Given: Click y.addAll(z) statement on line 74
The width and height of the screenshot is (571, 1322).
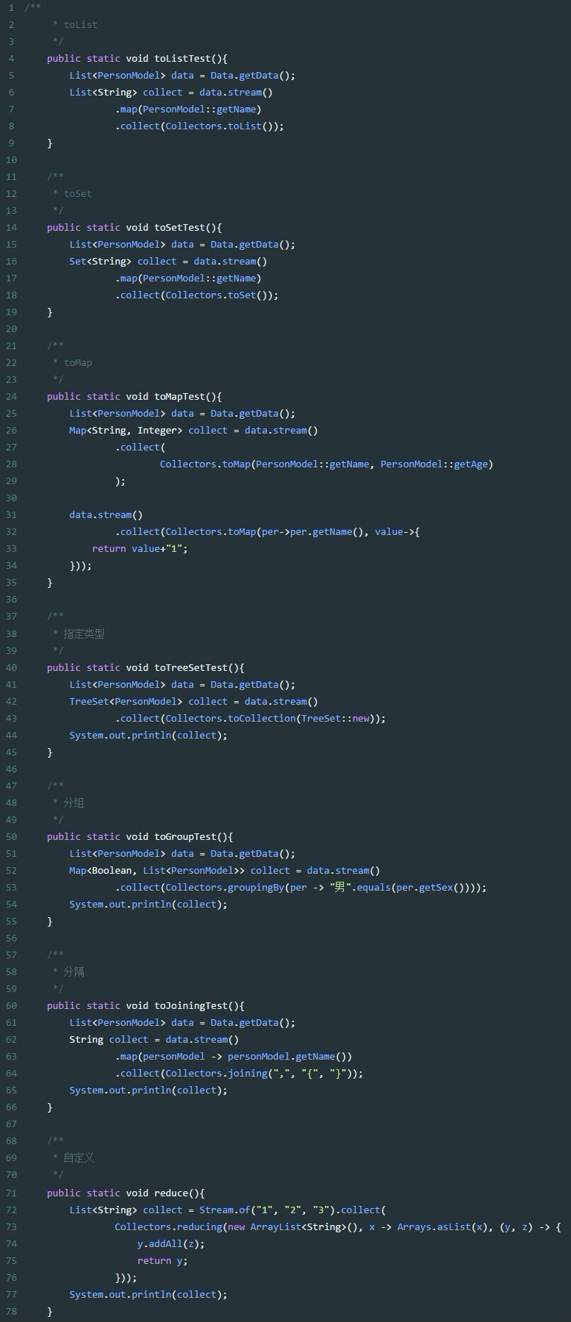Looking at the screenshot, I should click(x=171, y=1244).
